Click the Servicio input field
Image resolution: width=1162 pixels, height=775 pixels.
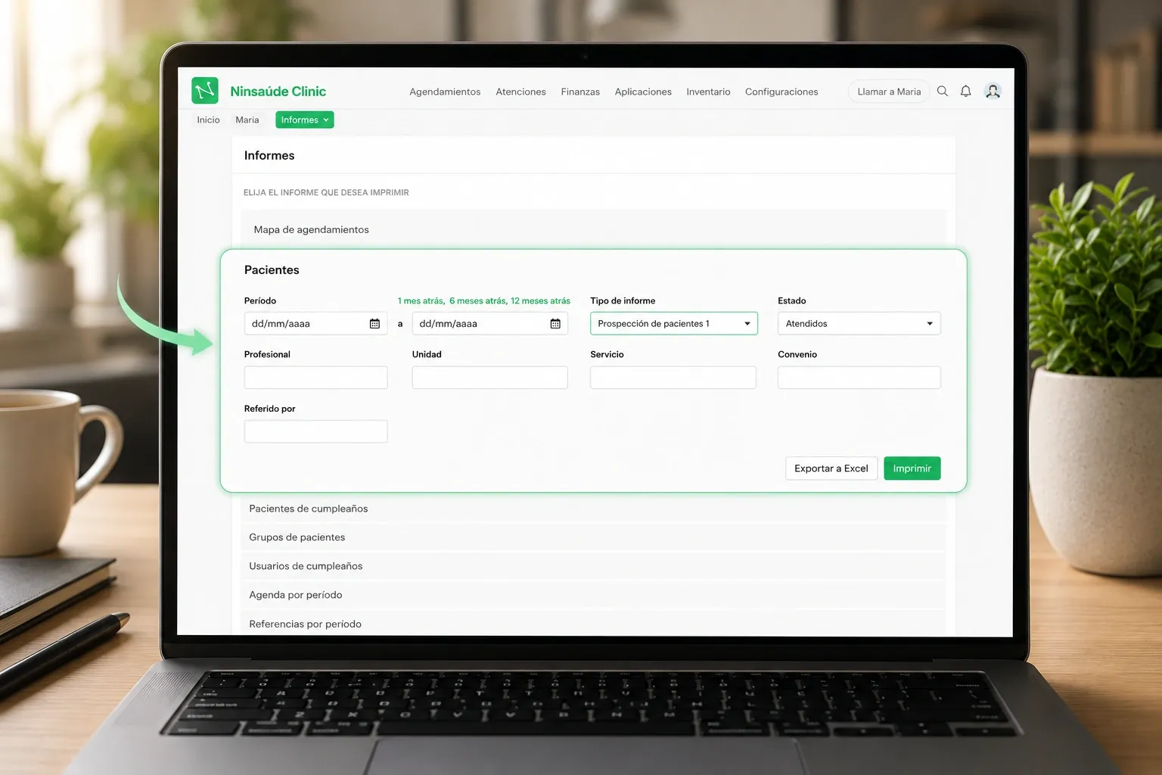(673, 377)
